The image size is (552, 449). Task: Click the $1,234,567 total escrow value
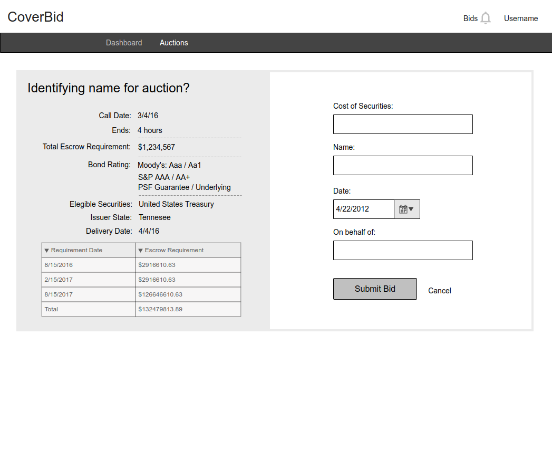[156, 147]
